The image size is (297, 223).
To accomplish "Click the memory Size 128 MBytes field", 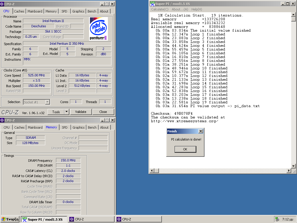I will pyautogui.click(x=31, y=143).
